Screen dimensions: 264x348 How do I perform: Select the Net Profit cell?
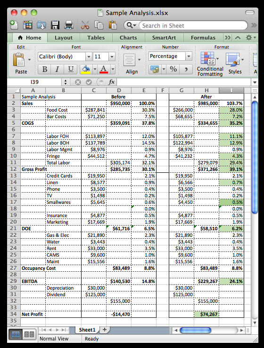coord(33,314)
